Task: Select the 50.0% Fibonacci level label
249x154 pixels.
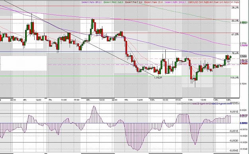Action: coord(235,21)
